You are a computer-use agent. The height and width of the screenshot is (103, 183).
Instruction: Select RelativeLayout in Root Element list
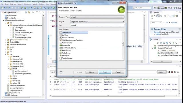pyautogui.click(x=67, y=58)
